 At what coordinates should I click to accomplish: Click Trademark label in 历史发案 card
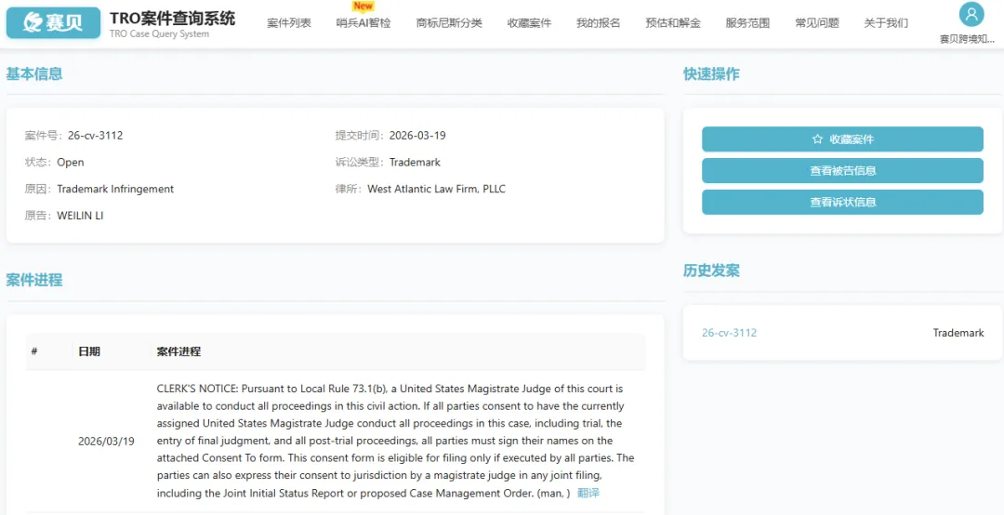pos(958,333)
